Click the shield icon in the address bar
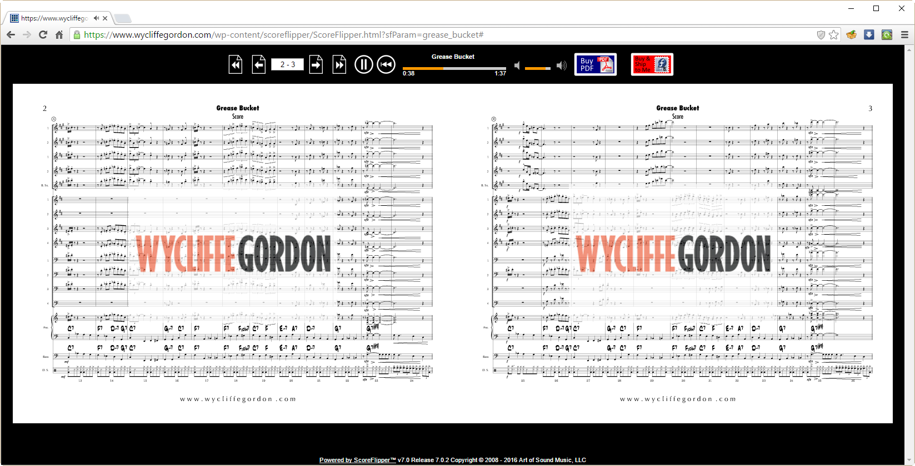The height and width of the screenshot is (466, 915). click(x=821, y=34)
